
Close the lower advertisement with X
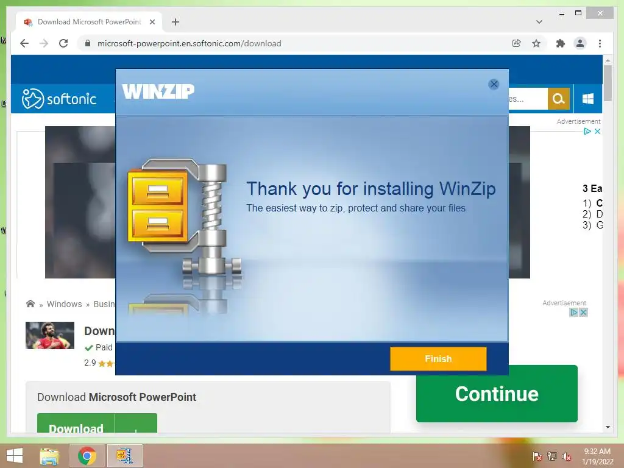tap(583, 313)
